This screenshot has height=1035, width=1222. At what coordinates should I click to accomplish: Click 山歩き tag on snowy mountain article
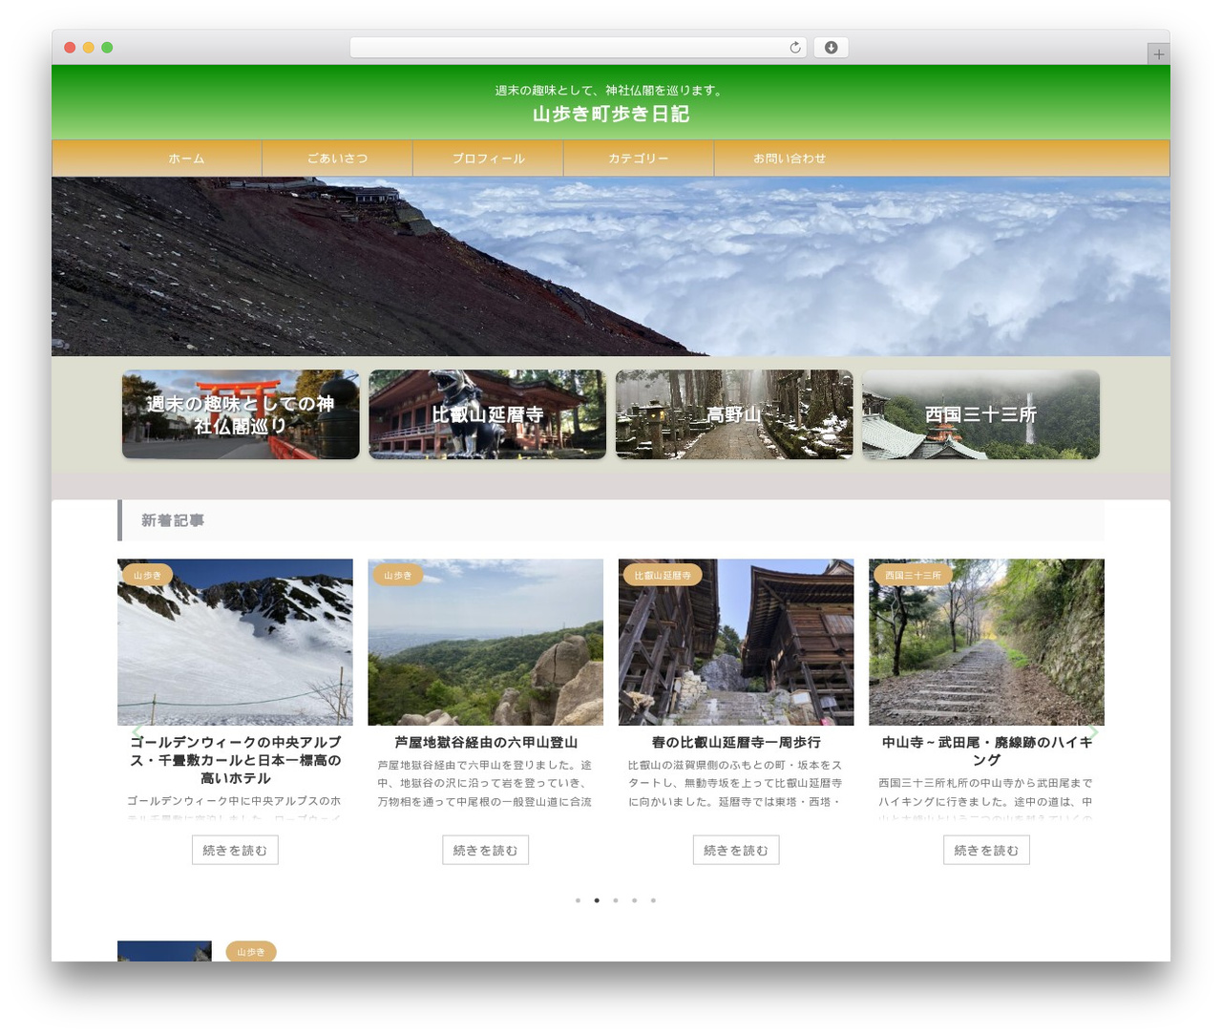pyautogui.click(x=146, y=575)
